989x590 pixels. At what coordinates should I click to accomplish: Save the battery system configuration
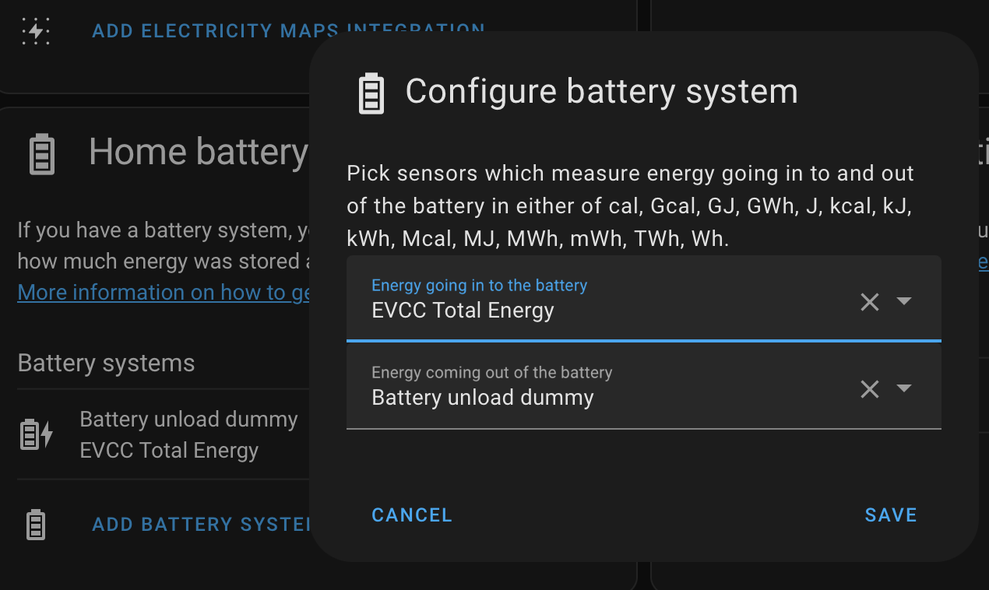coord(891,515)
